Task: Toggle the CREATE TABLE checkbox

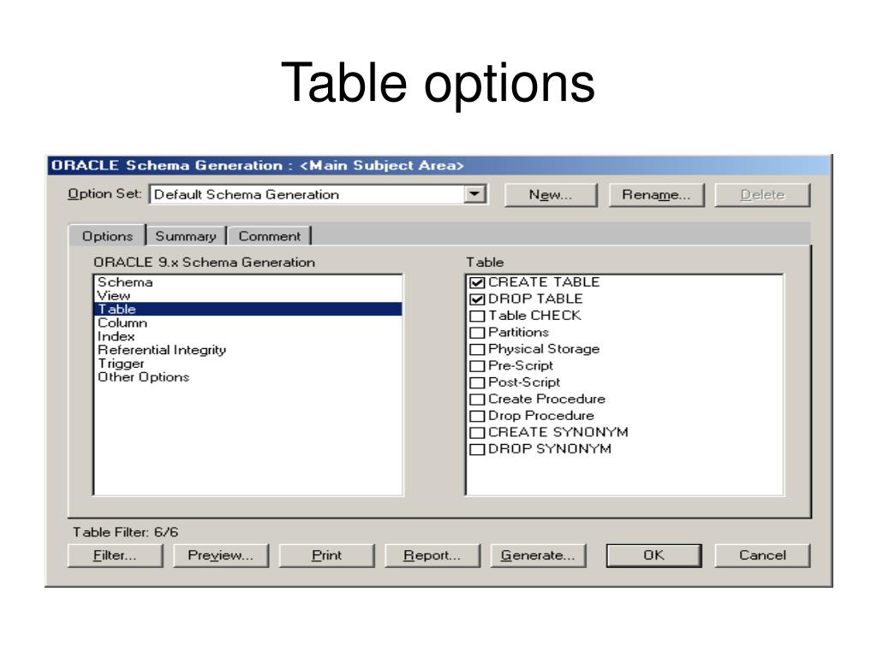Action: pyautogui.click(x=477, y=282)
